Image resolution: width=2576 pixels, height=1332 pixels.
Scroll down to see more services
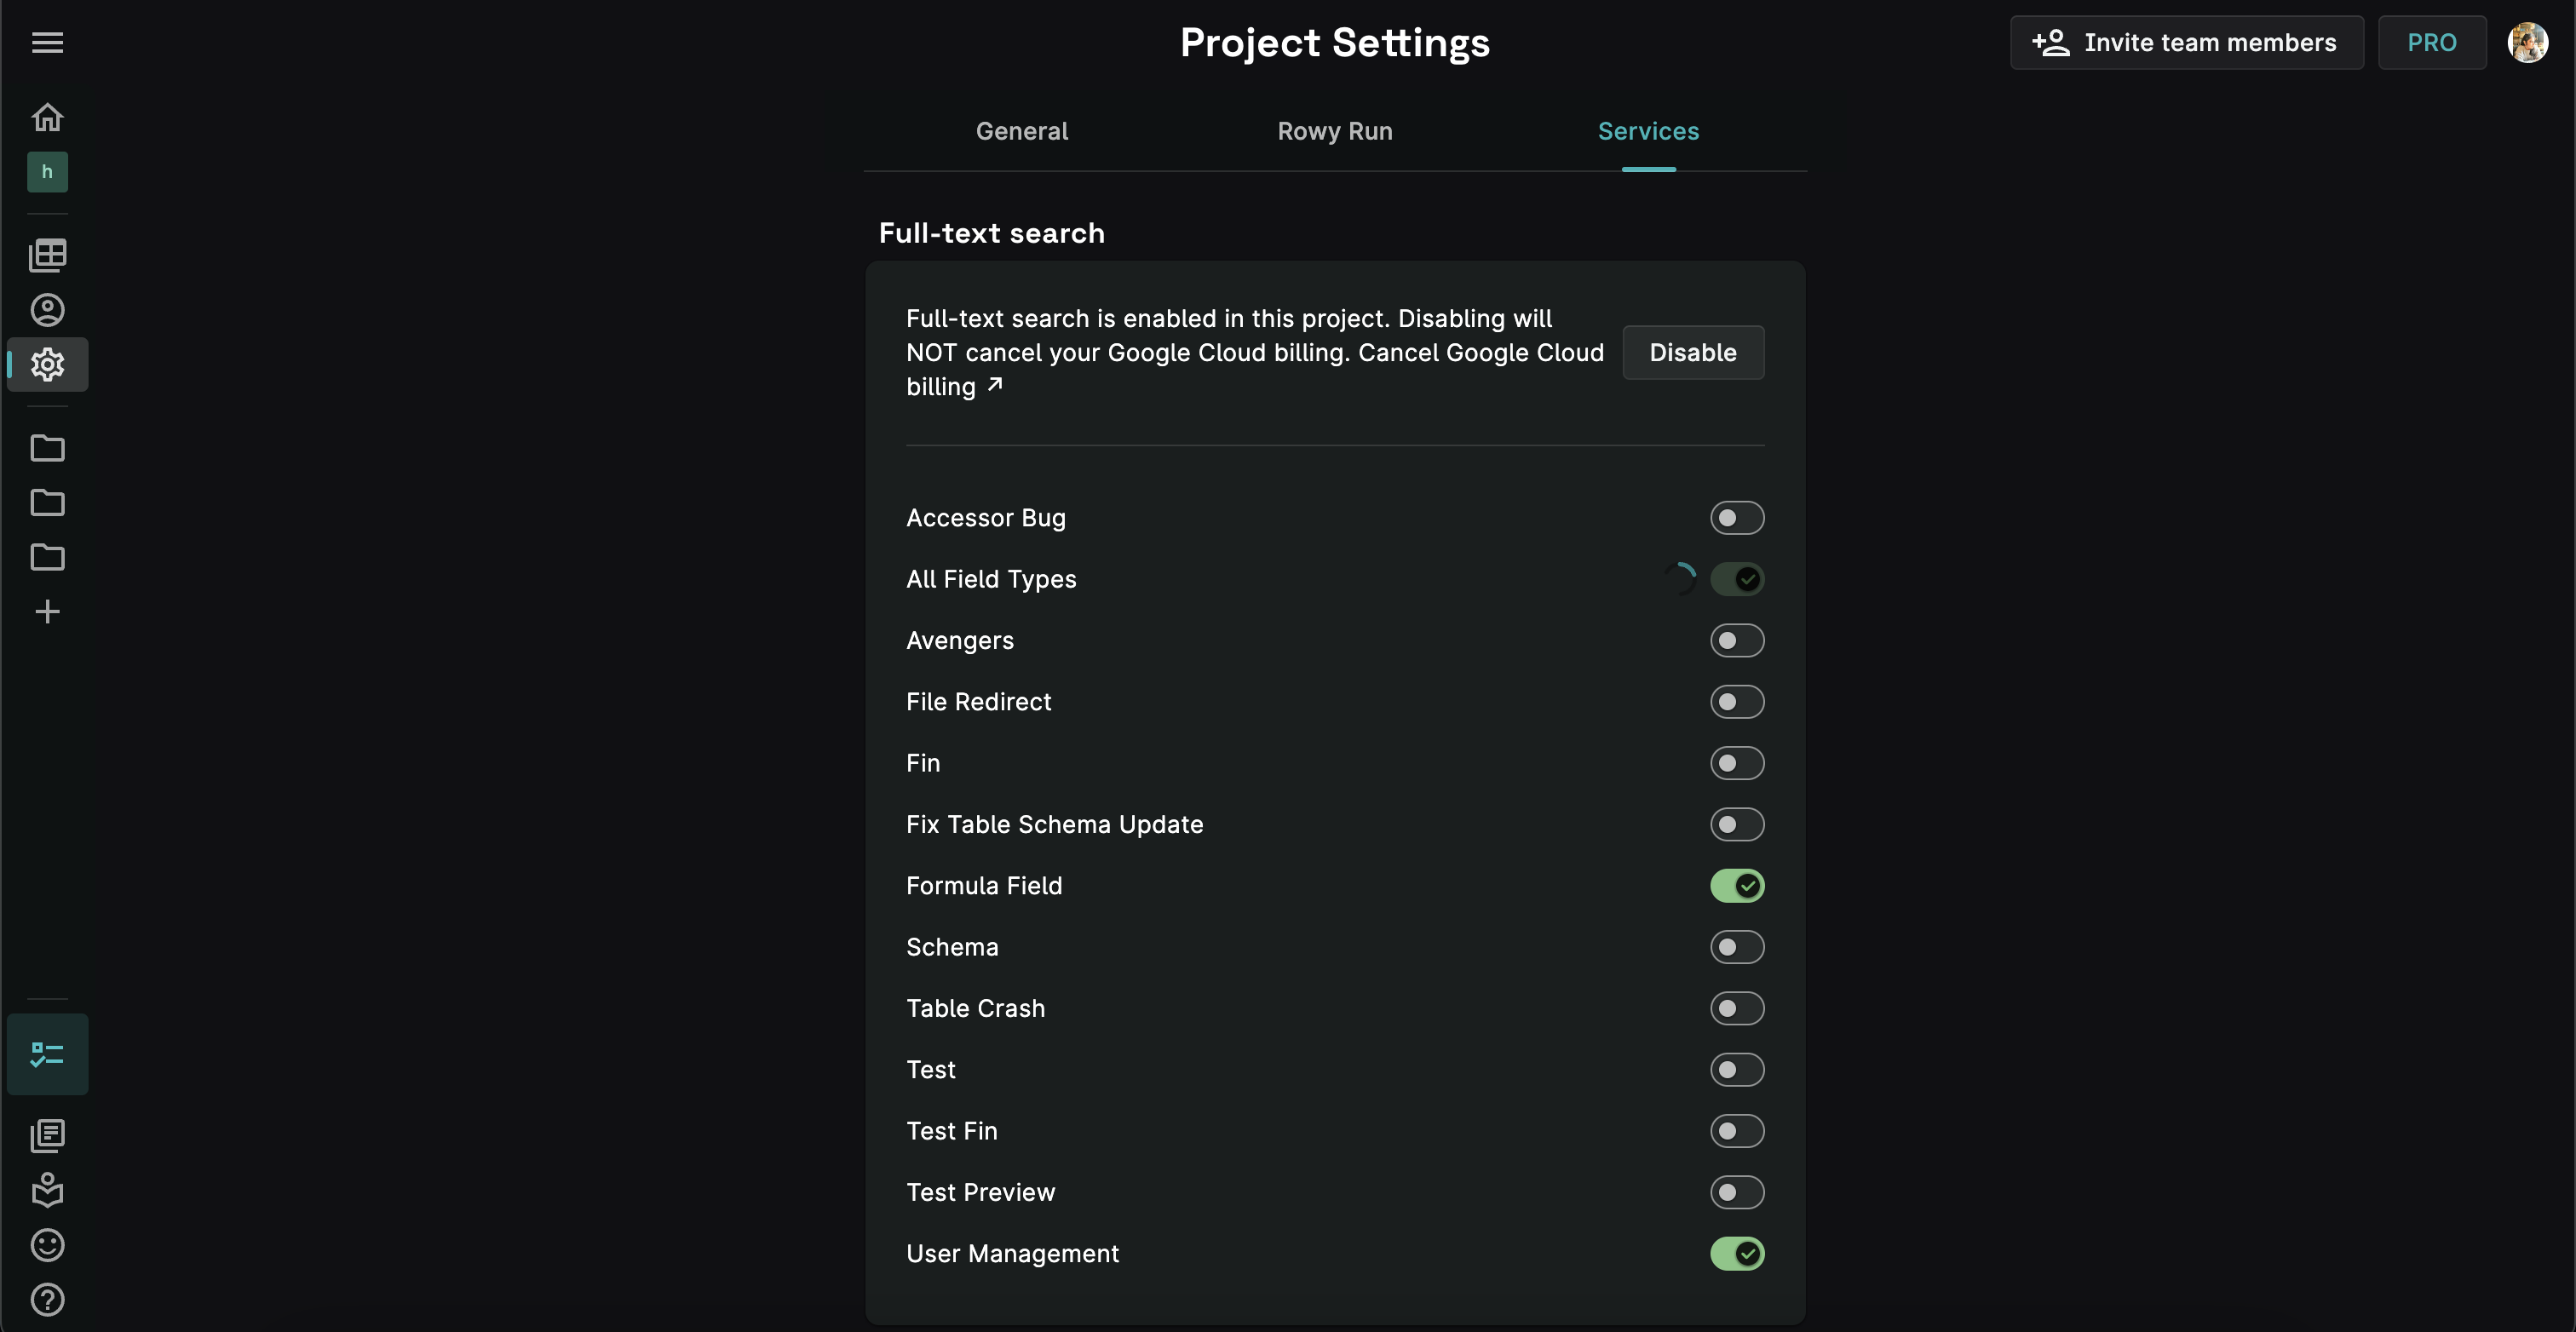[x=1336, y=1189]
